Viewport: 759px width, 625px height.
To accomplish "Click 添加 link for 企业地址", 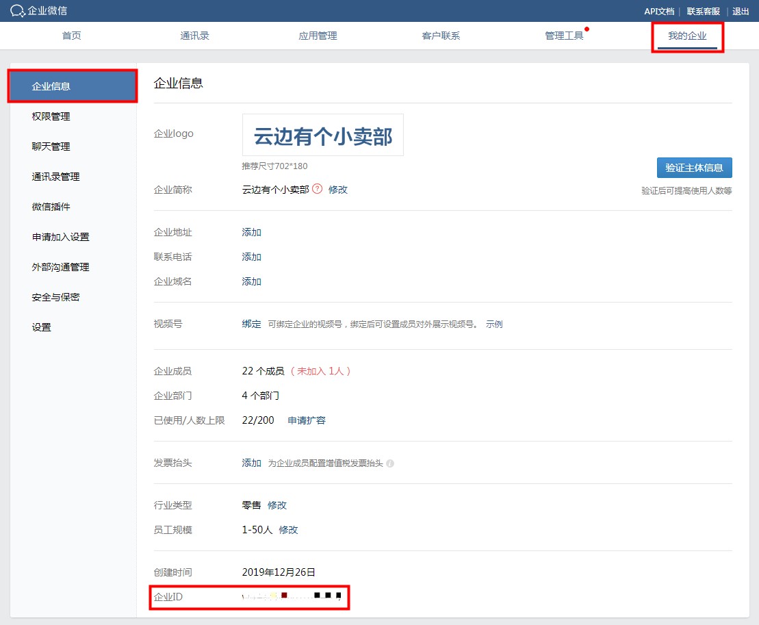I will coord(251,232).
